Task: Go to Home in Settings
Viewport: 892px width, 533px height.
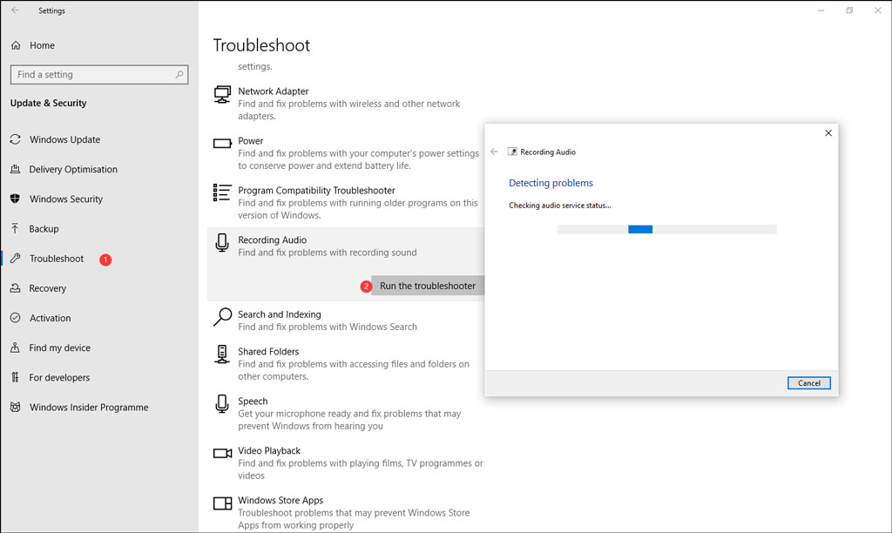Action: click(x=42, y=45)
